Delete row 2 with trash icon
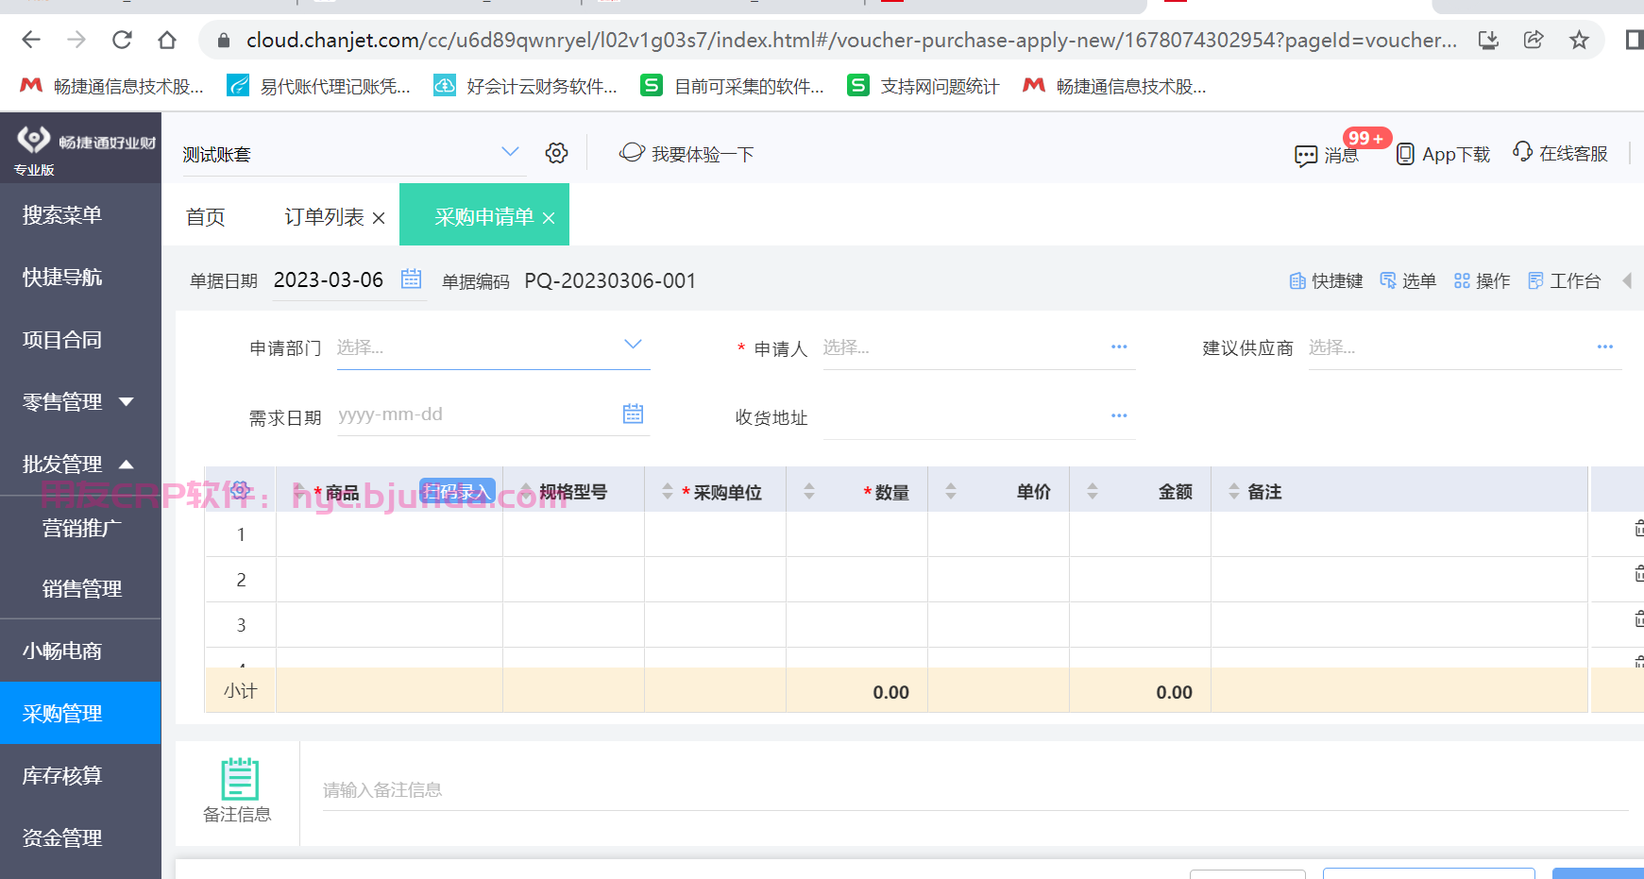The width and height of the screenshot is (1644, 879). (1638, 574)
